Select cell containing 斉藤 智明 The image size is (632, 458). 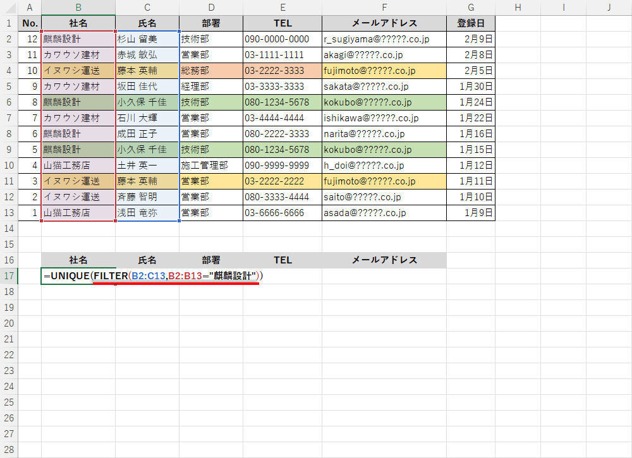(147, 197)
